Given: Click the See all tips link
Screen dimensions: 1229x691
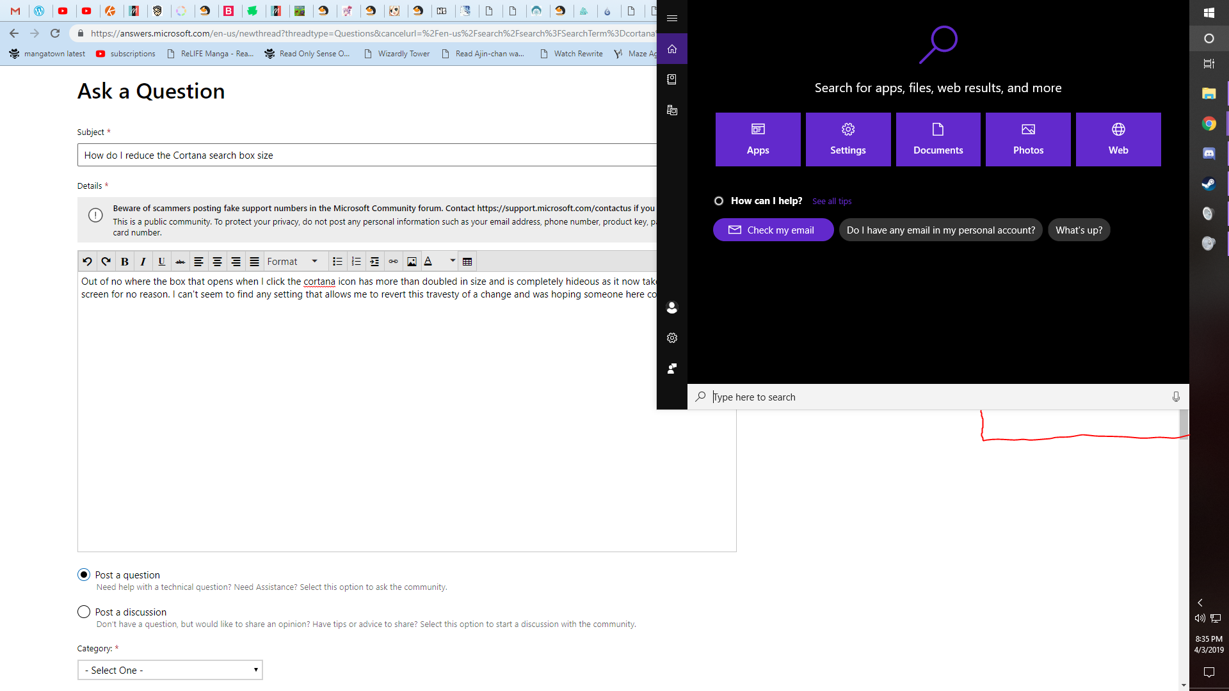Looking at the screenshot, I should coord(831,201).
